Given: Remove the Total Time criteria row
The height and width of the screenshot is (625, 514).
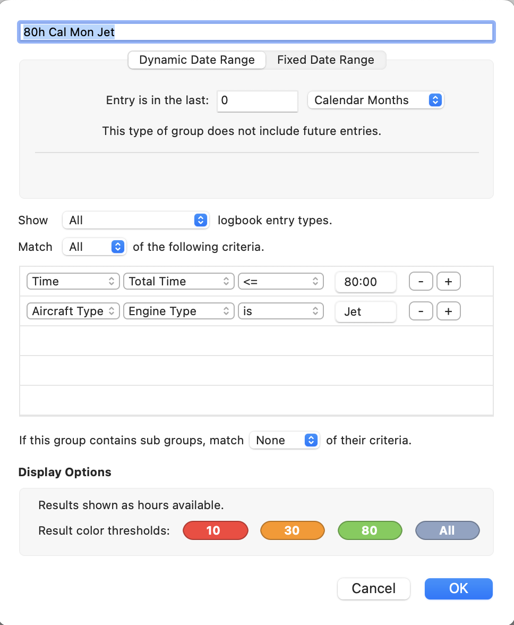Looking at the screenshot, I should point(421,282).
